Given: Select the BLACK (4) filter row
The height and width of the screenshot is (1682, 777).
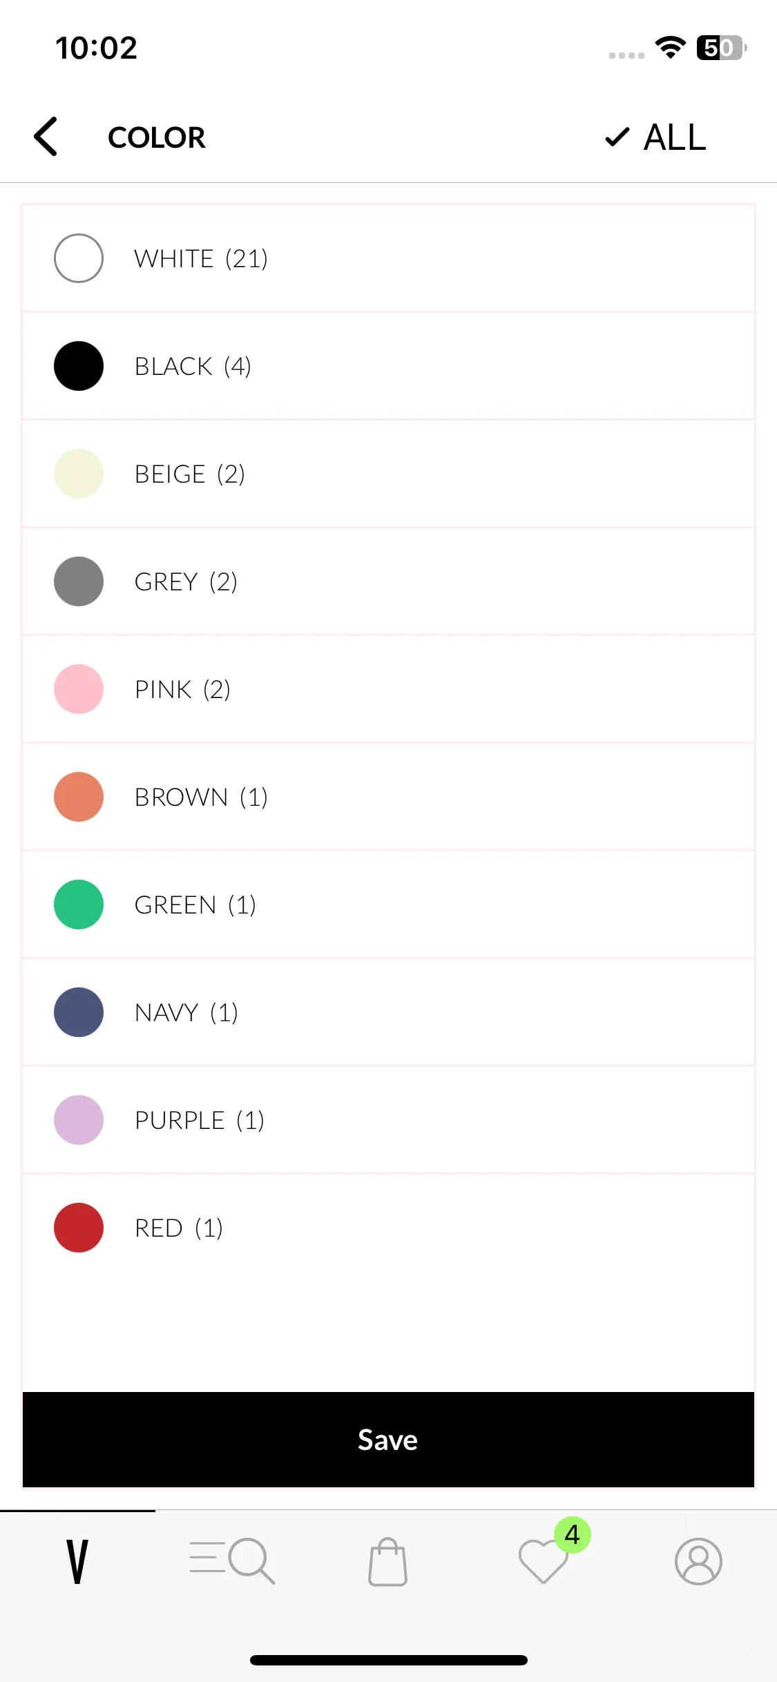Looking at the screenshot, I should click(388, 366).
